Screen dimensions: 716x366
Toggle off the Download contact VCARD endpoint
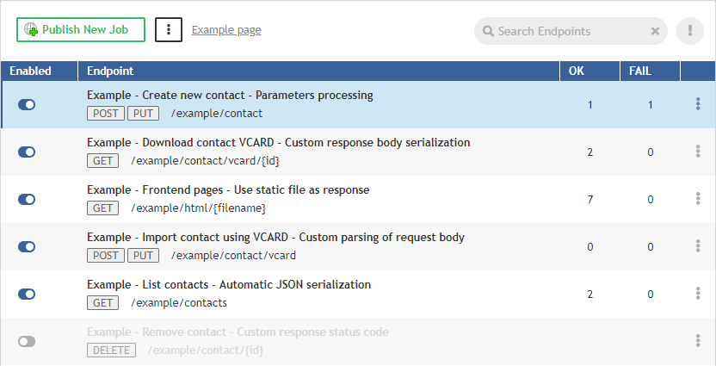coord(27,152)
